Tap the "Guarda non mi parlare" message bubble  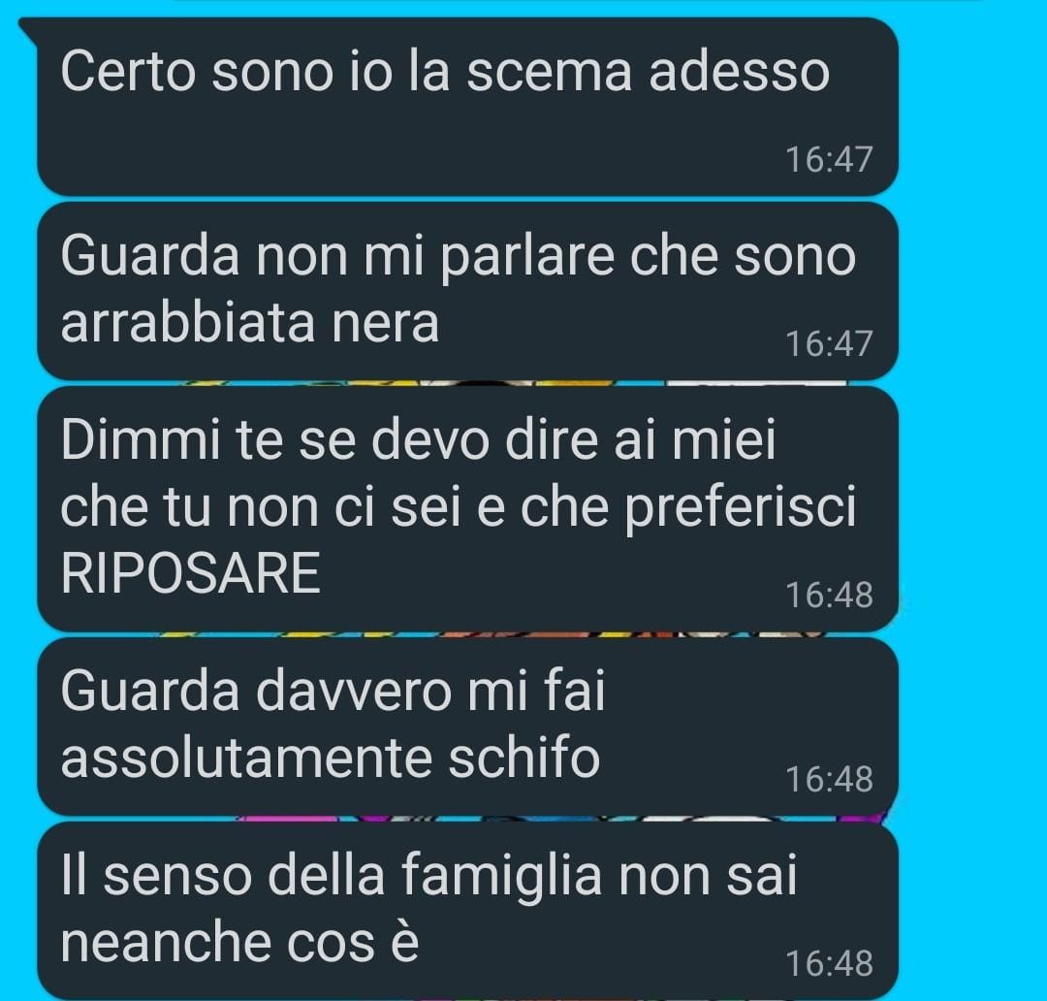467,291
